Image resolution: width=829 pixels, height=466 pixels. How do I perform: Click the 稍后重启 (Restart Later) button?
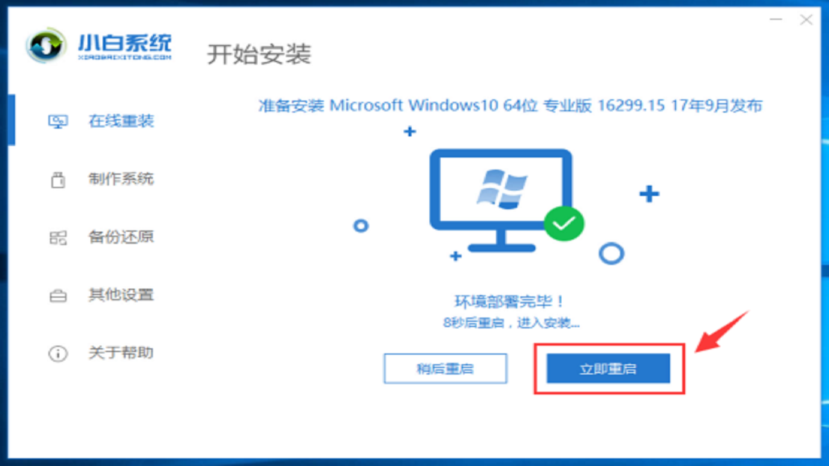[x=445, y=369]
